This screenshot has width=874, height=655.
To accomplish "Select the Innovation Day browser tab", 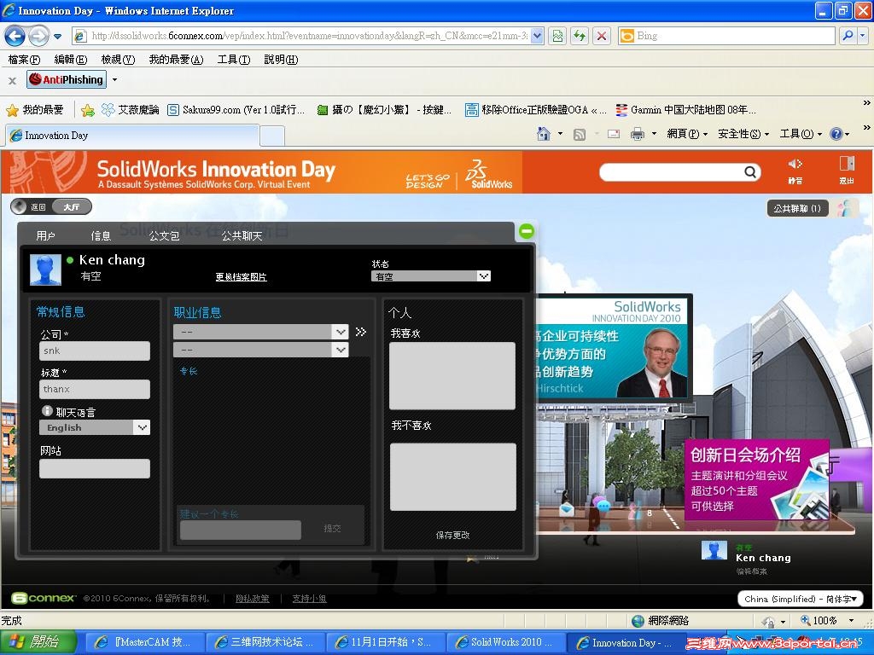I will [x=132, y=136].
